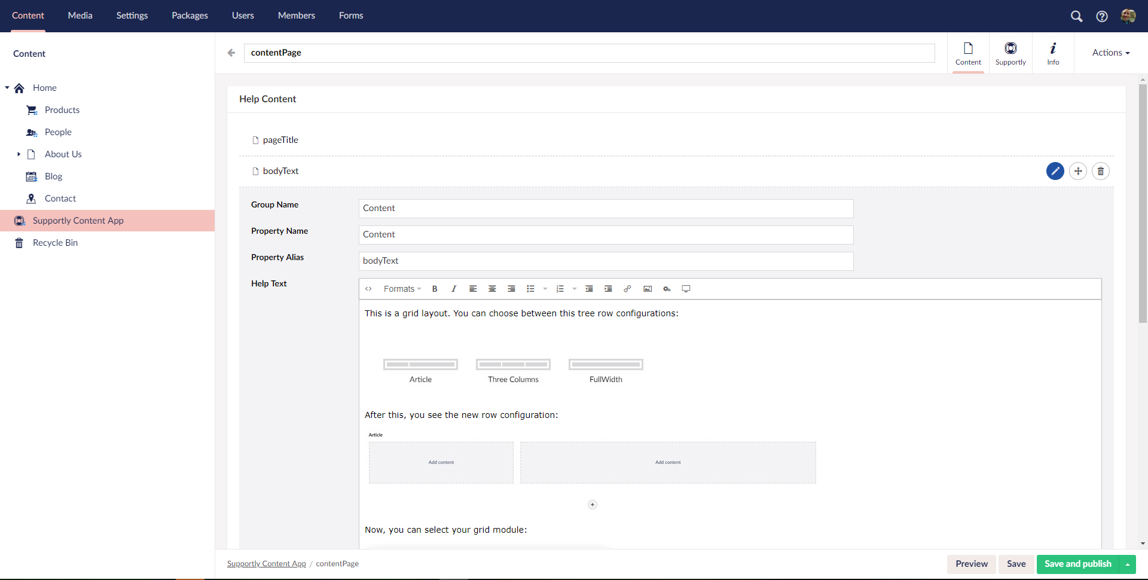This screenshot has width=1148, height=580.
Task: Click the embed screen icon in toolbar
Action: (686, 289)
